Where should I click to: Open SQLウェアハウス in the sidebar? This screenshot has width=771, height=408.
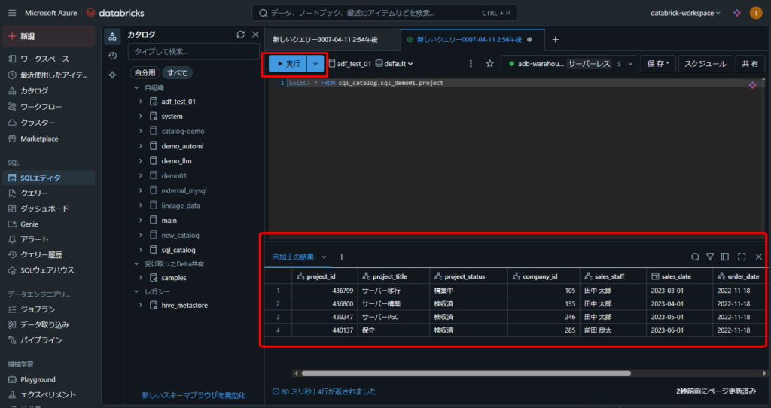coord(47,270)
